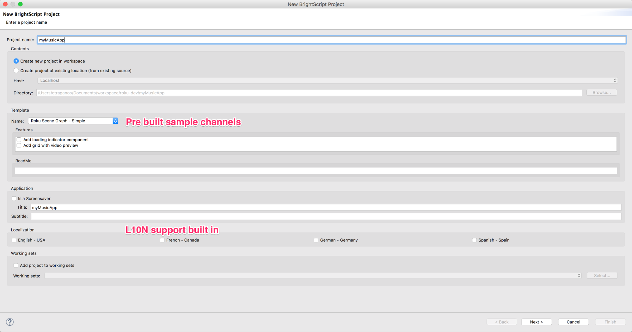Click the Next button to continue
The image size is (632, 332).
click(536, 322)
